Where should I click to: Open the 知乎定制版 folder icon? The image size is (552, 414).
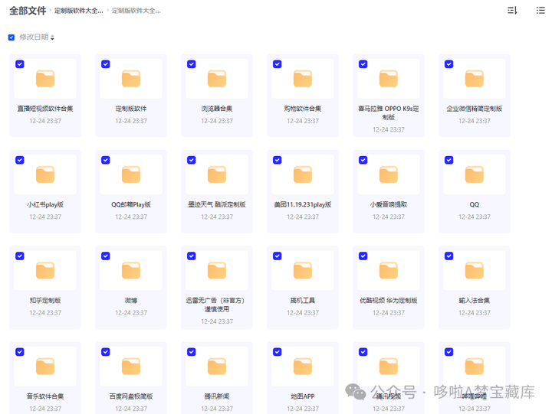click(45, 271)
